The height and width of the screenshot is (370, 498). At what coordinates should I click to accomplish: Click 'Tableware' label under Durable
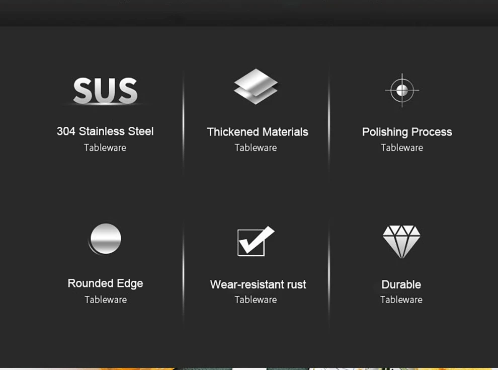(401, 300)
